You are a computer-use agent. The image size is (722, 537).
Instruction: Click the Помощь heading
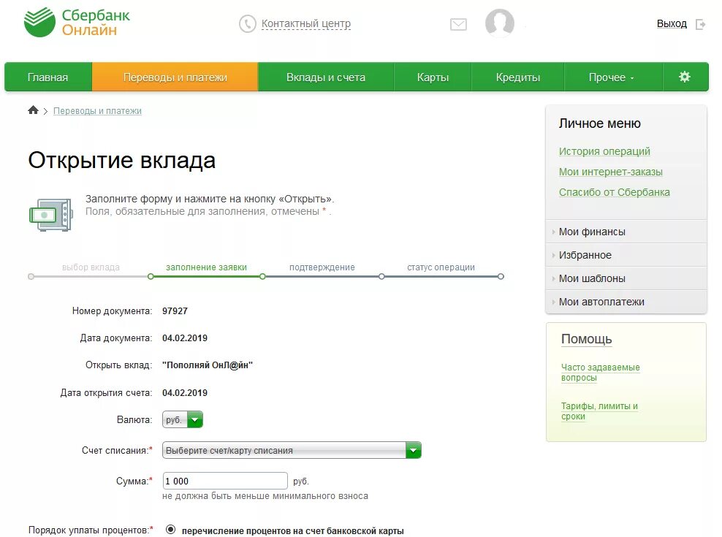point(587,339)
